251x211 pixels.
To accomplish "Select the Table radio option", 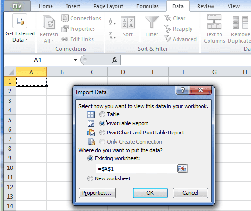I will point(102,114).
